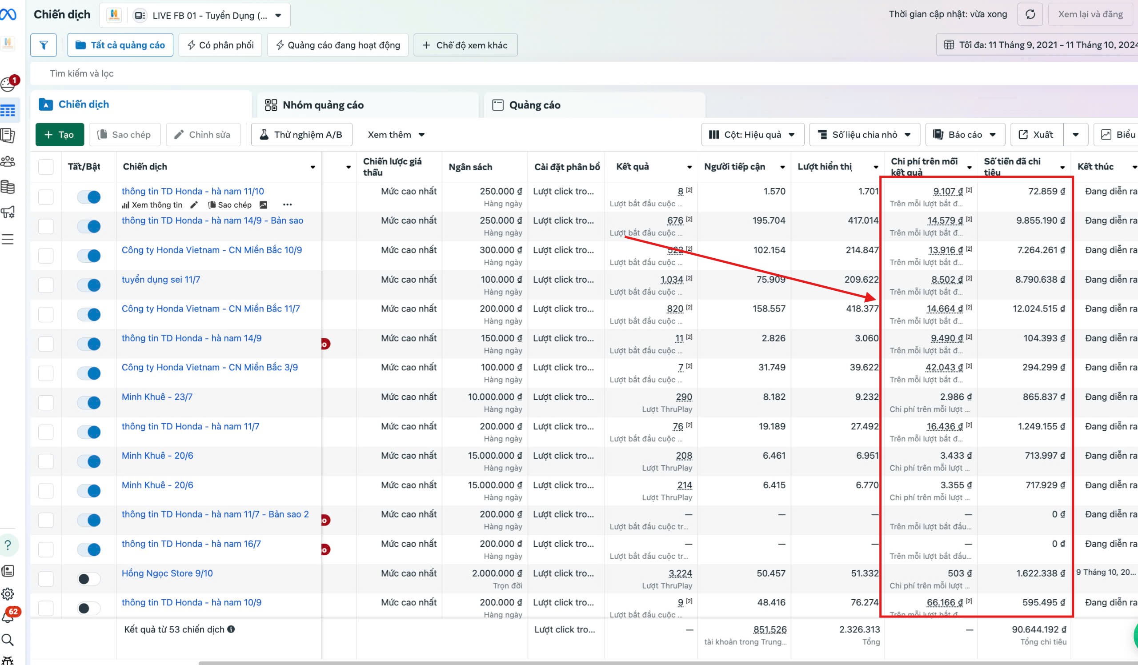This screenshot has height=665, width=1138.
Task: Open campaign link Hồng Ngọc Store 9/10
Action: 167,573
